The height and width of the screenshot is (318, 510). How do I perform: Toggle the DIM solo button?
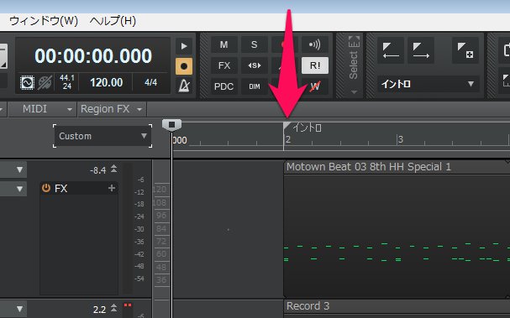pyautogui.click(x=254, y=86)
